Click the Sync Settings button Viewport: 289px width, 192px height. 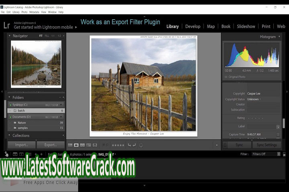267,145
